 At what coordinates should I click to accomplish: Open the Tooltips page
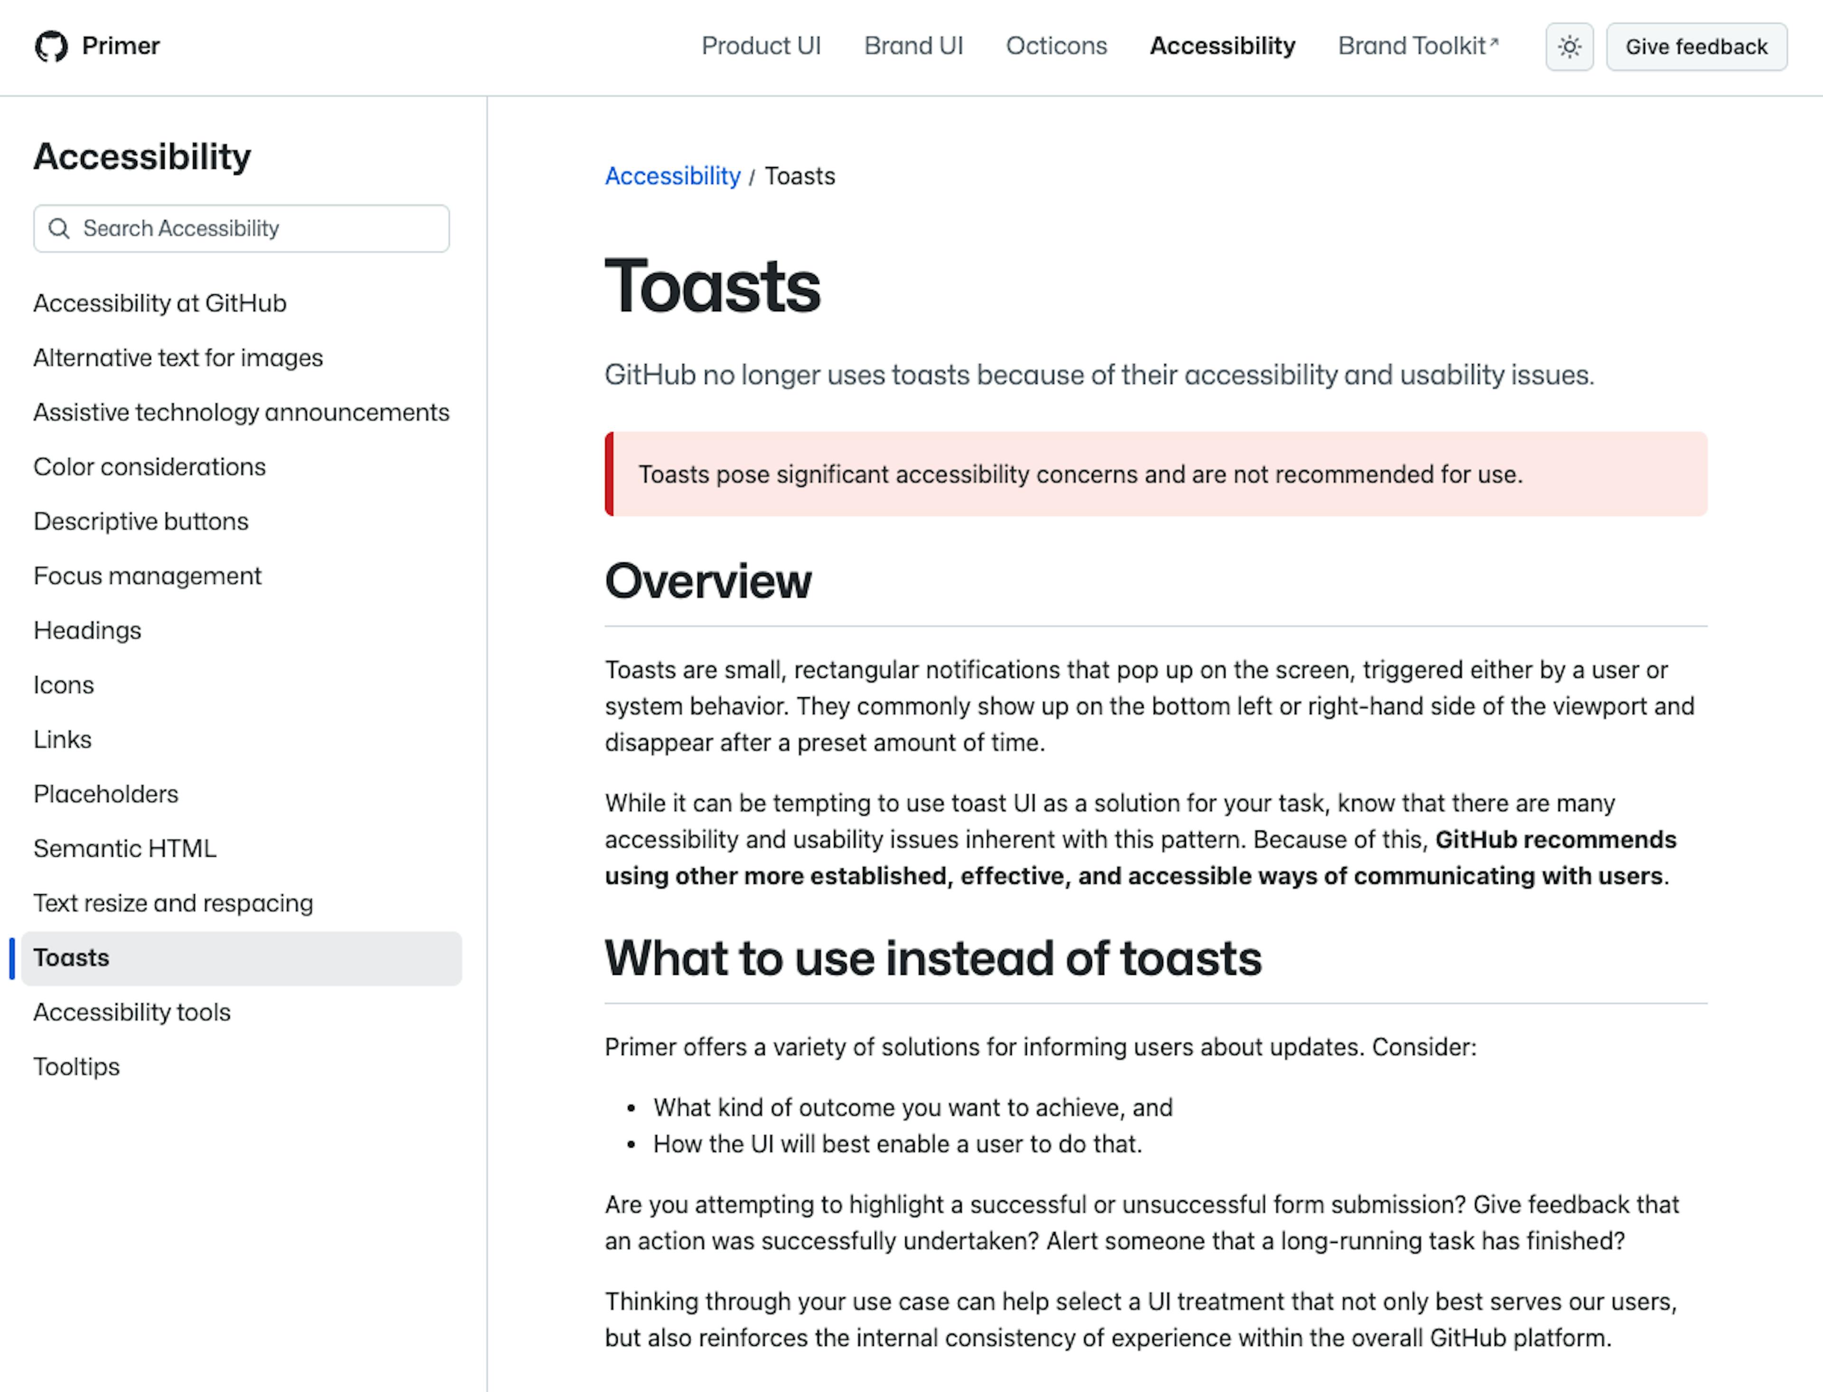(76, 1066)
